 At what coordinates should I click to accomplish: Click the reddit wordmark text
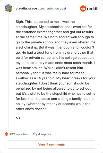coord(93,8)
